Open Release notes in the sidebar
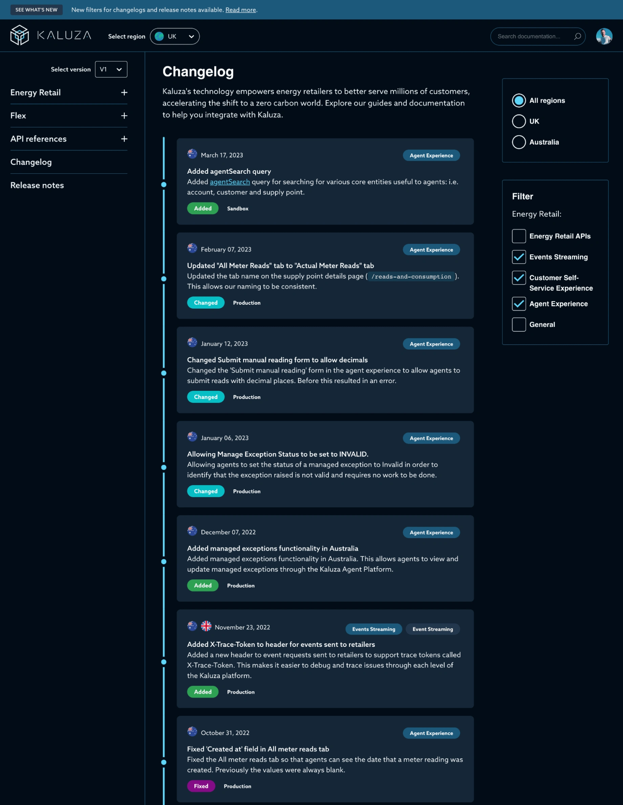The height and width of the screenshot is (805, 623). [37, 185]
